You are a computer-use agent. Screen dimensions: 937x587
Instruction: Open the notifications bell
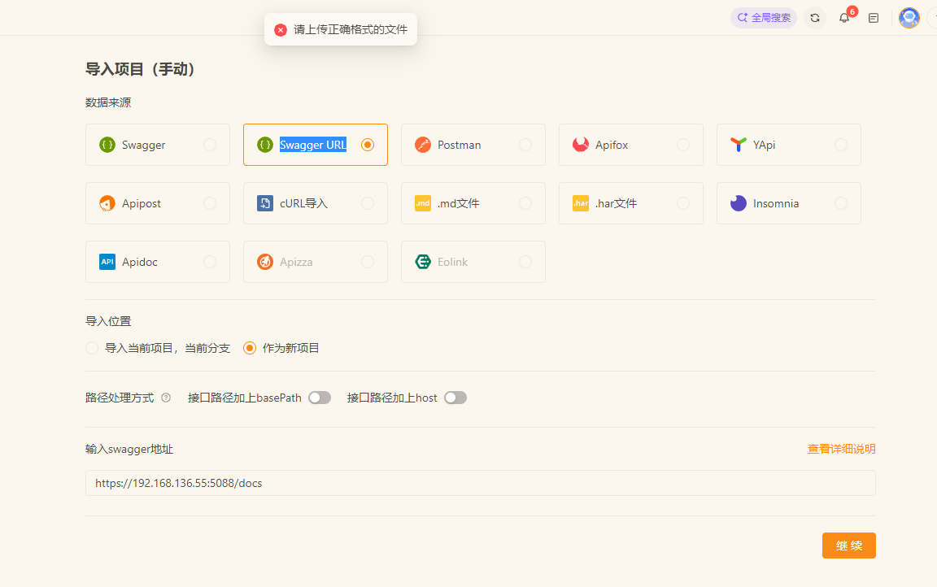[x=844, y=17]
